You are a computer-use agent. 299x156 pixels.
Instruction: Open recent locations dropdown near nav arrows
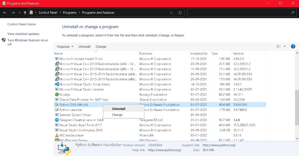(x=20, y=13)
